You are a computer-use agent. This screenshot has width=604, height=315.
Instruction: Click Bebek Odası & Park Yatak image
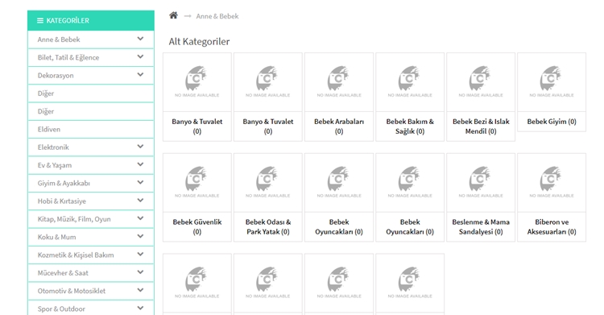click(268, 183)
